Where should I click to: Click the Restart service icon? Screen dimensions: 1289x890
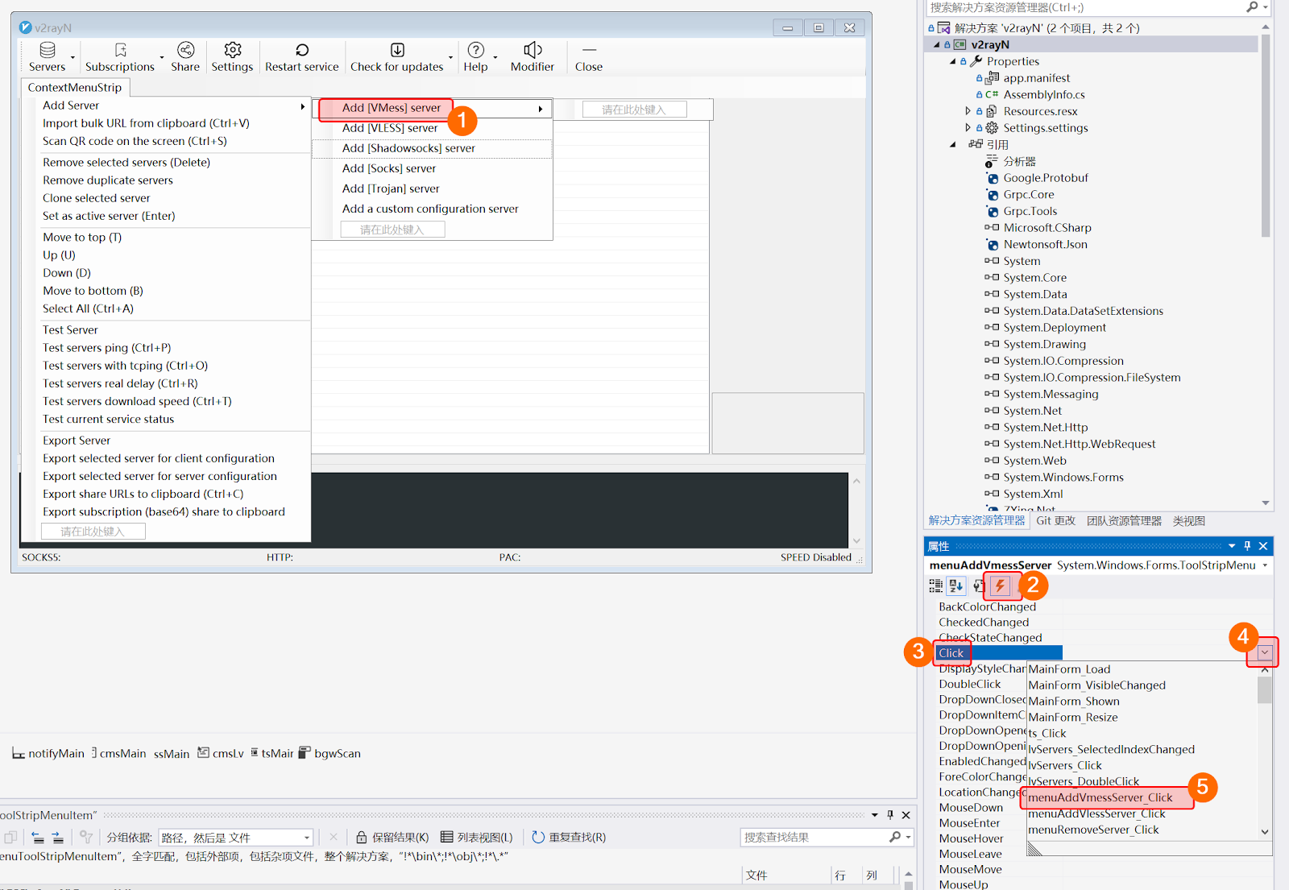coord(302,50)
